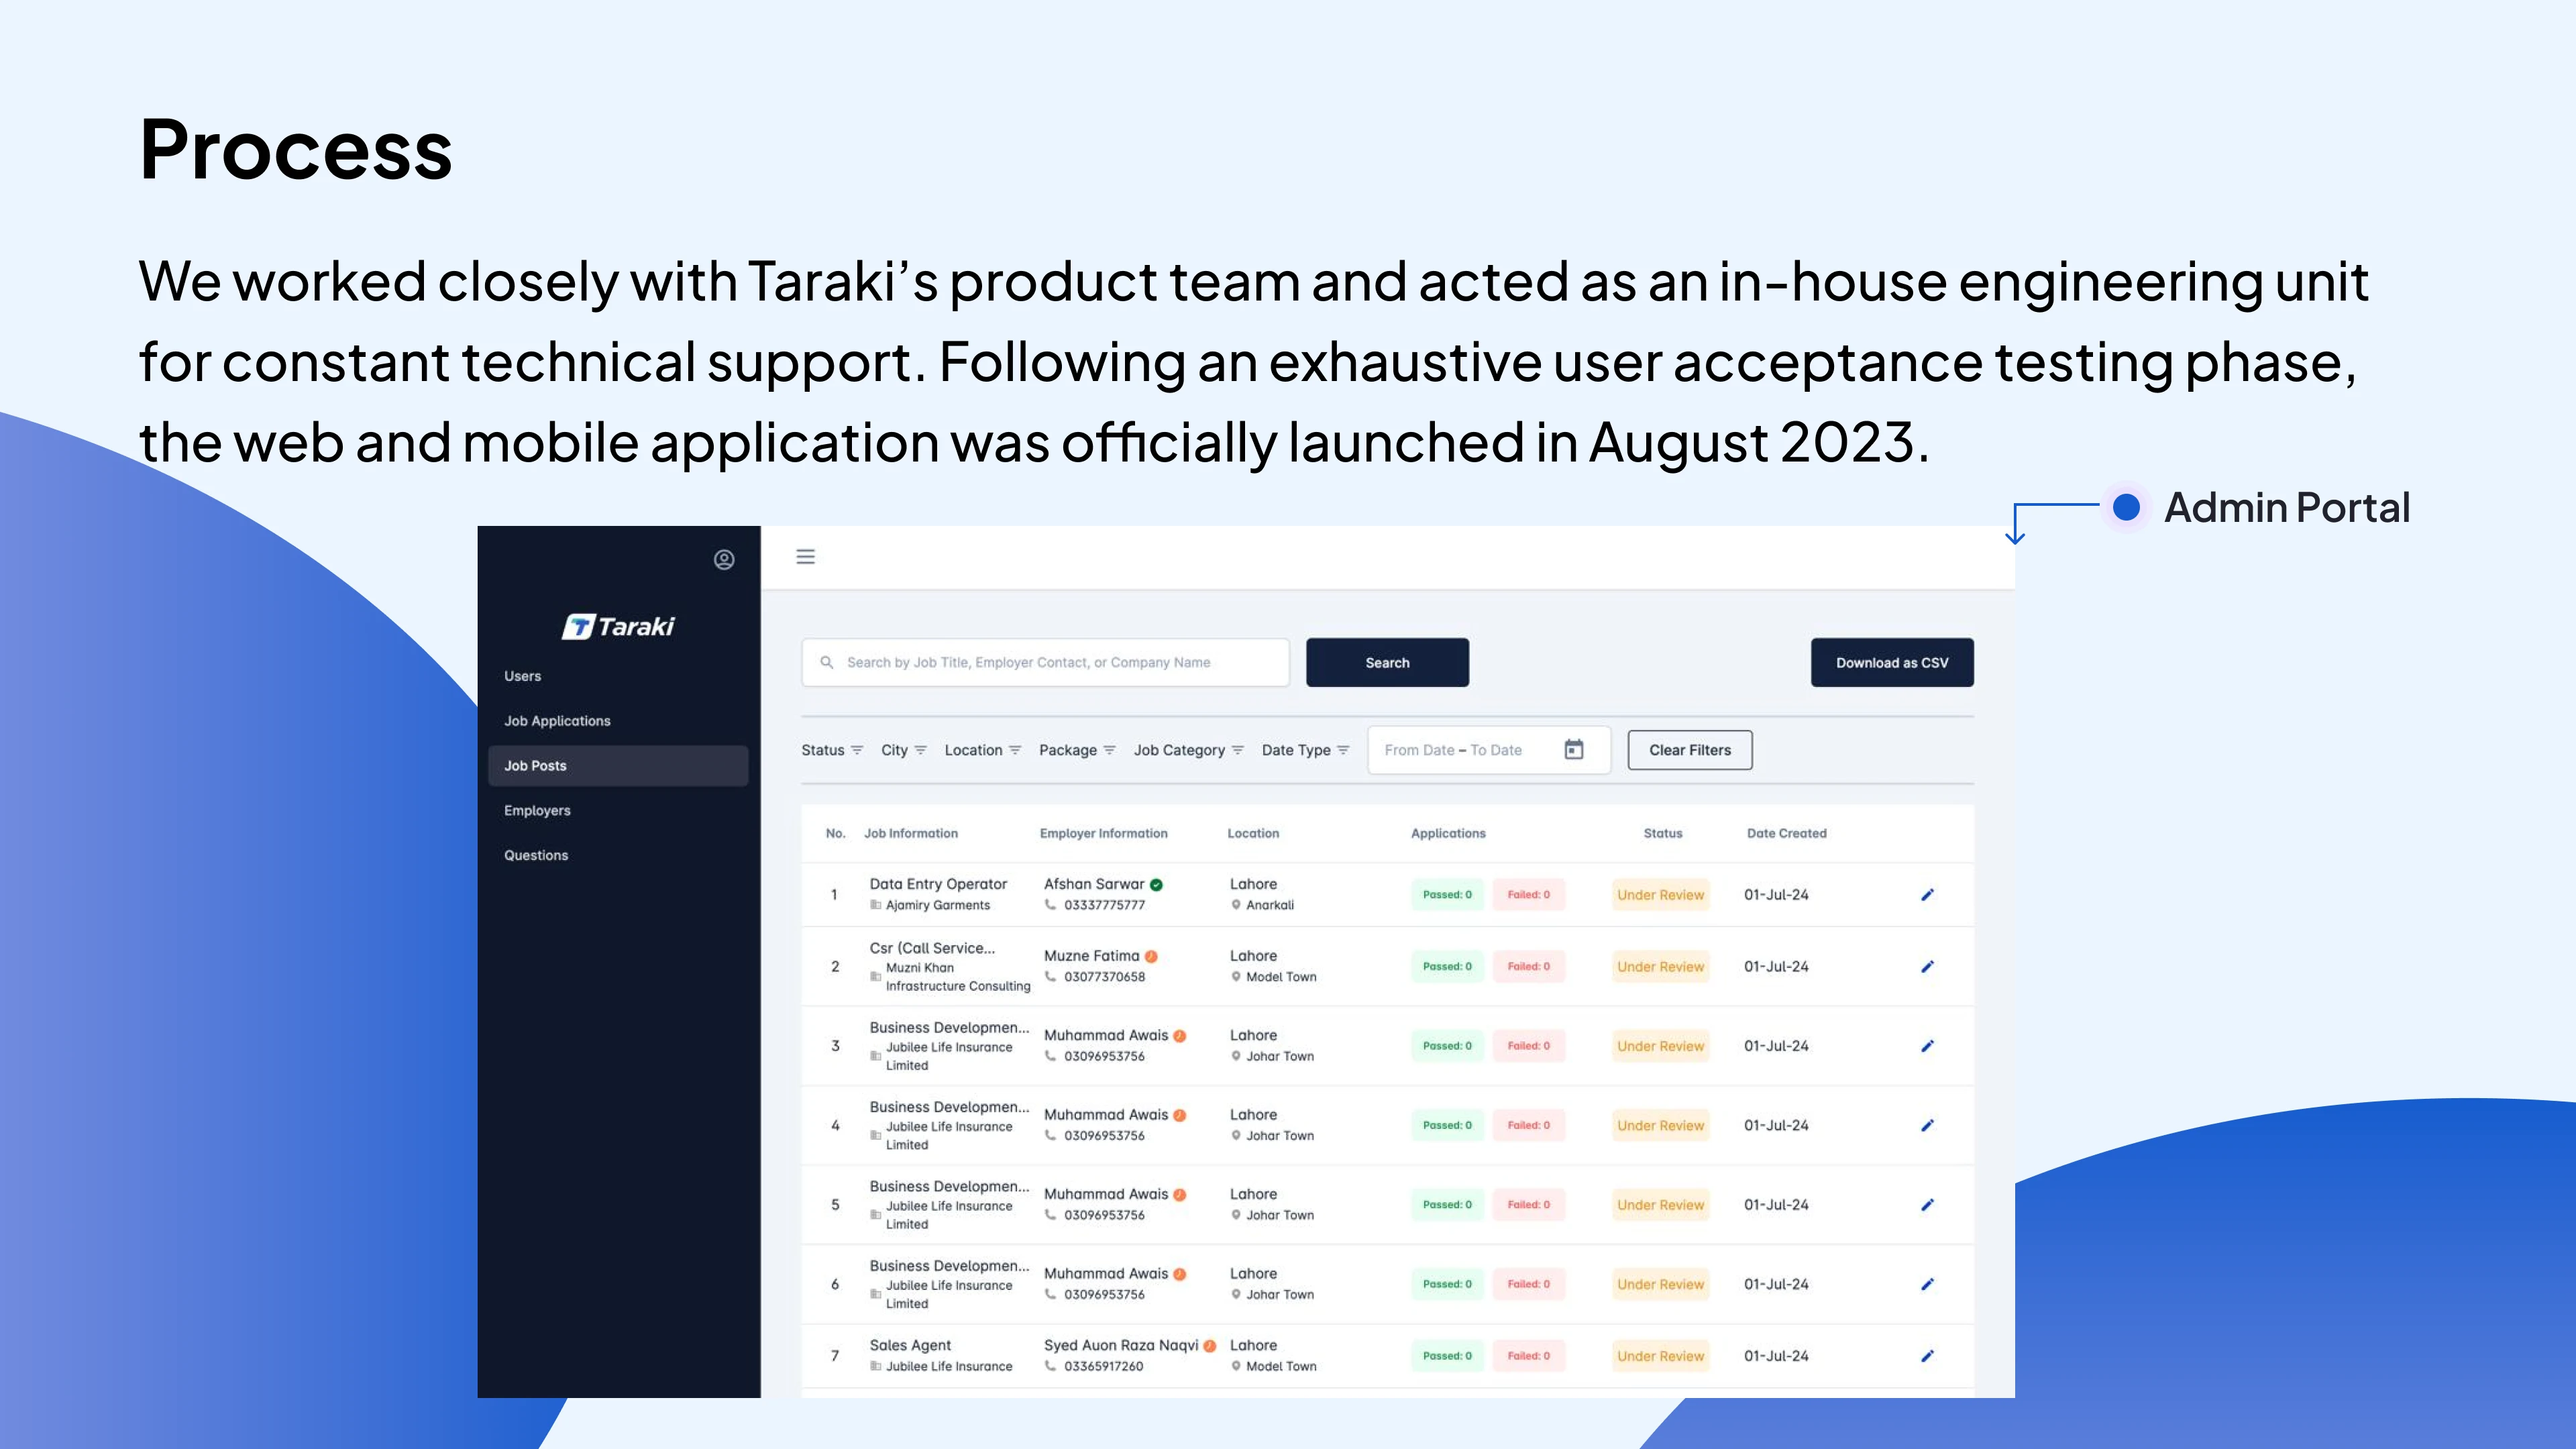The height and width of the screenshot is (1449, 2576).
Task: Click edit pencil for row number 5
Action: click(x=1927, y=1204)
